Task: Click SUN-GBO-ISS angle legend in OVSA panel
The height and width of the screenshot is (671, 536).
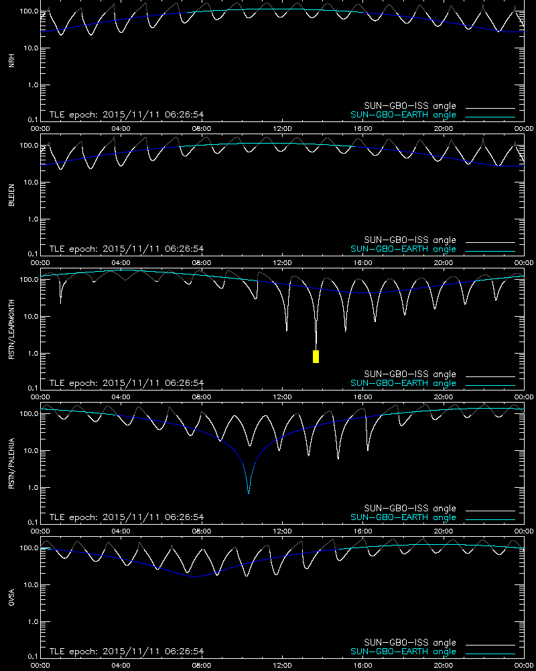Action: (x=410, y=642)
